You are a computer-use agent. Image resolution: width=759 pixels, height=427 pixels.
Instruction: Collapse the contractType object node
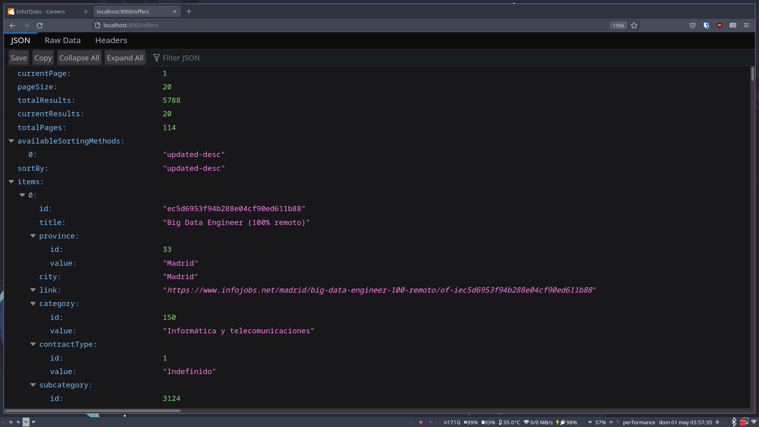(x=33, y=344)
